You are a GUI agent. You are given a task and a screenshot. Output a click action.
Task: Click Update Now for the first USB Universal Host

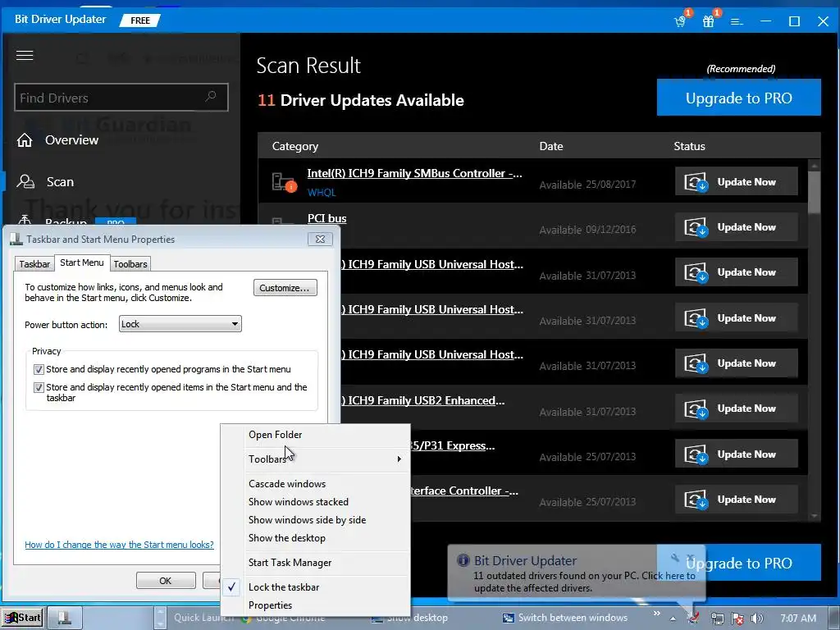pyautogui.click(x=737, y=272)
